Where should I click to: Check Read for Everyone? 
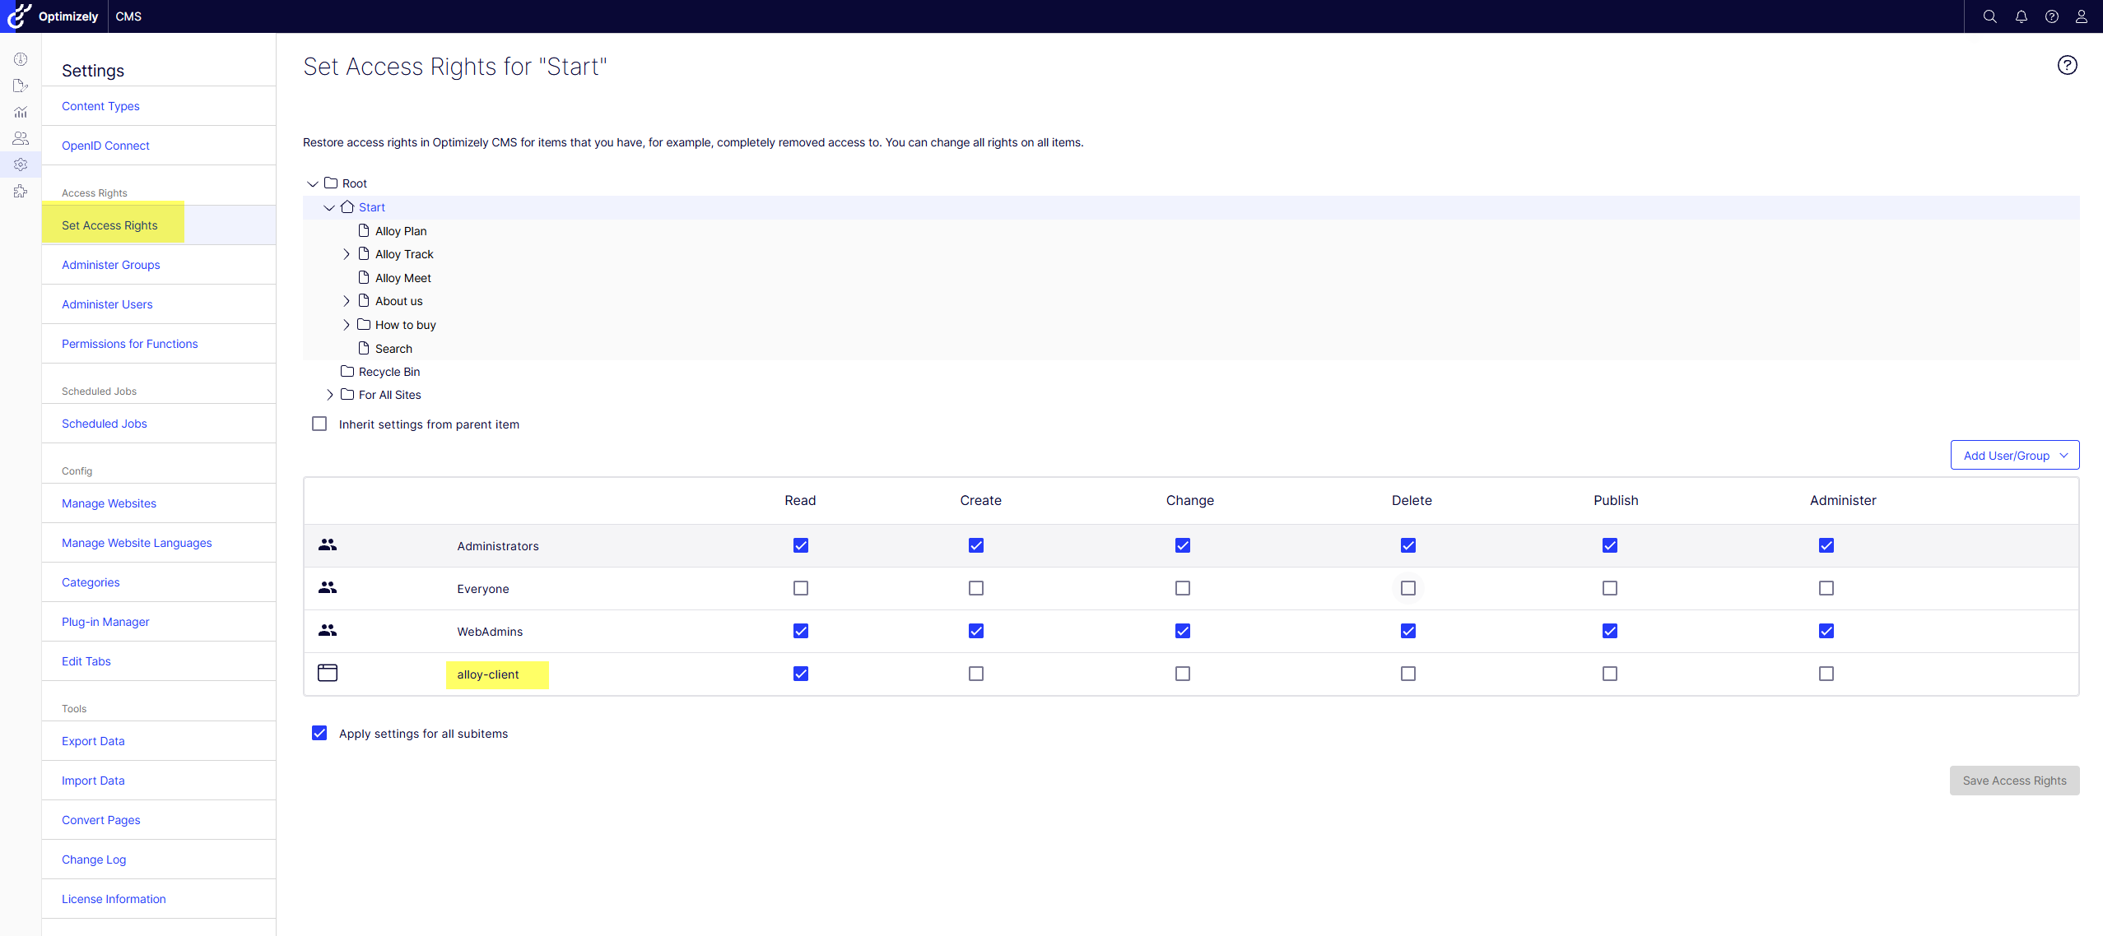(801, 588)
